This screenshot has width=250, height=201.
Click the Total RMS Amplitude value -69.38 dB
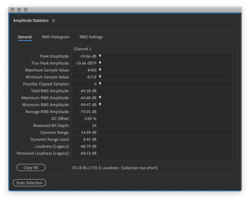point(88,91)
